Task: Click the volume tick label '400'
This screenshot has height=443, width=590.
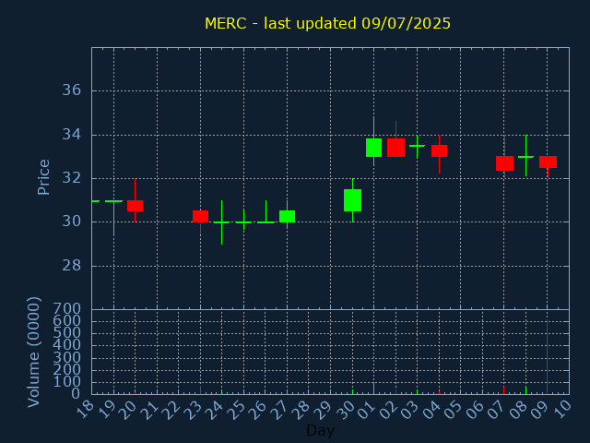Action: 67,345
